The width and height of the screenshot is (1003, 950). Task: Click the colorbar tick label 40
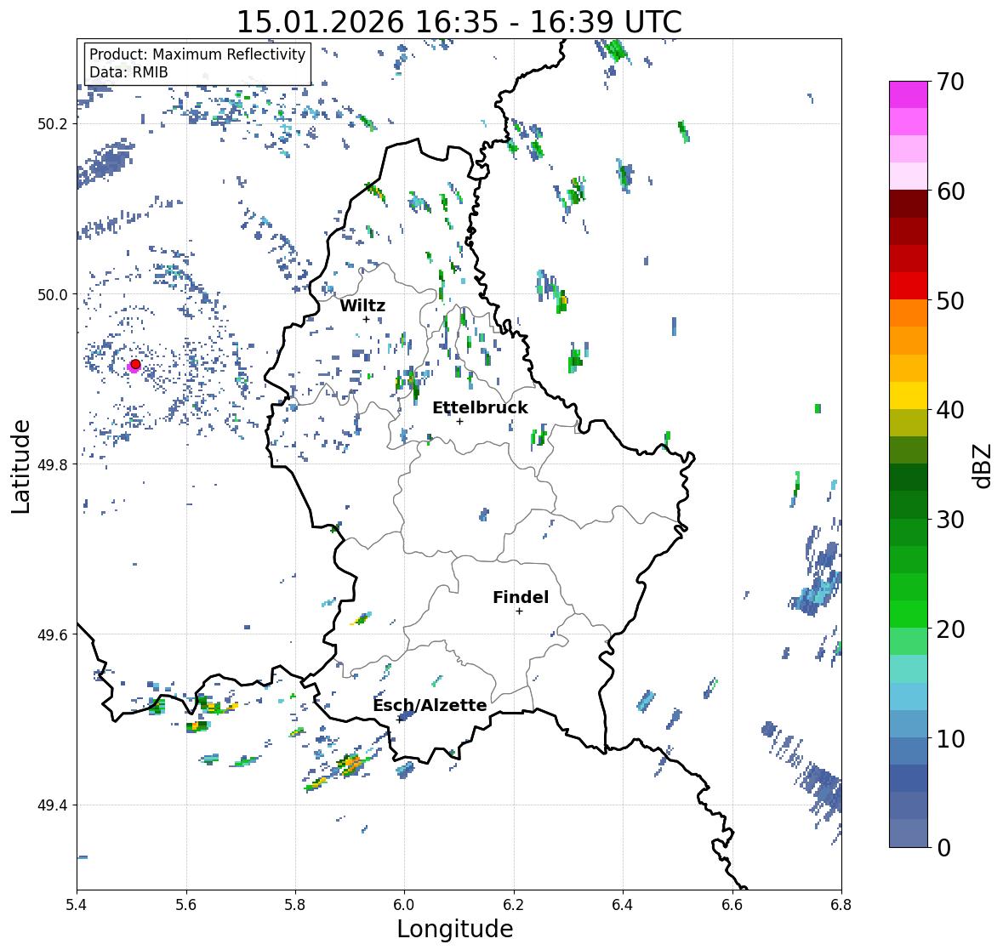(950, 410)
